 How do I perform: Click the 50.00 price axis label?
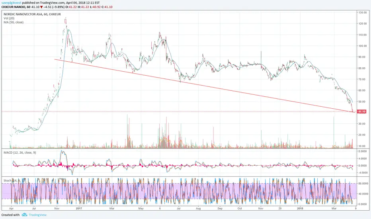pos(363,102)
